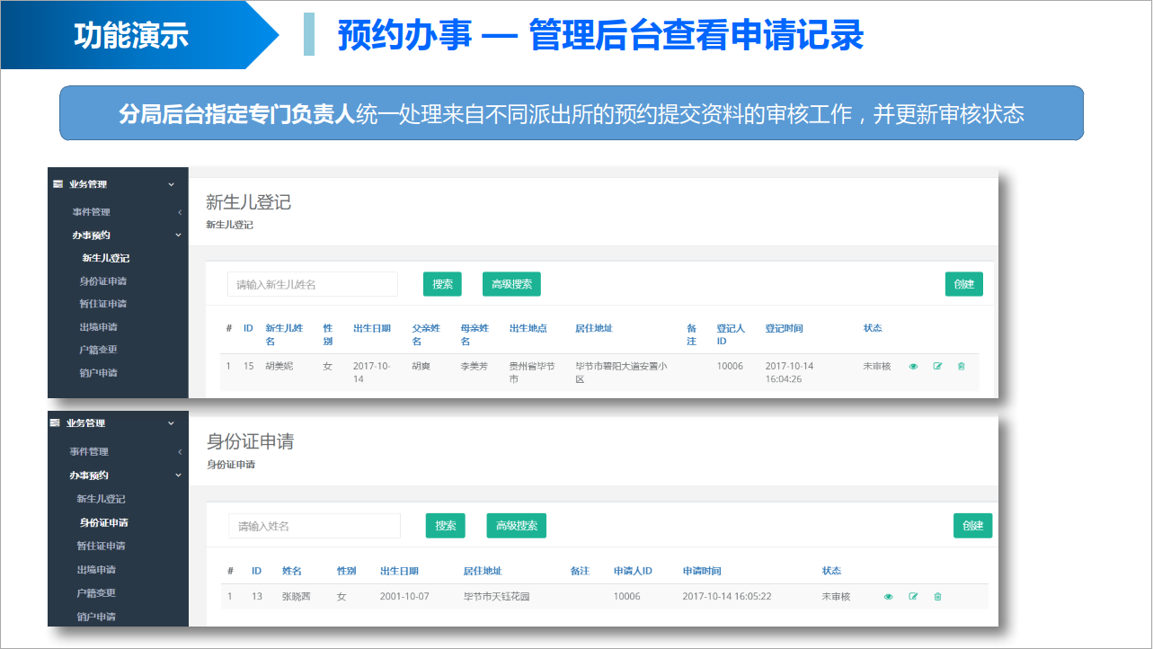Click 高级搜索 on the 身份证申请 page
The image size is (1153, 649).
pos(516,526)
